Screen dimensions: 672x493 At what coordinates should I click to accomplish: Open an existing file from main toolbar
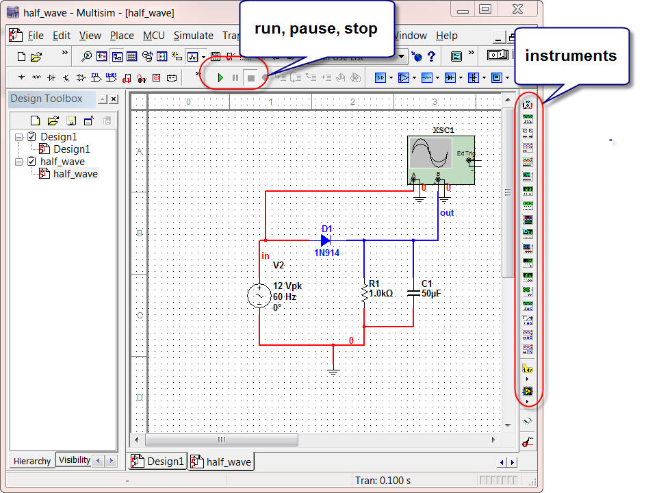(x=36, y=56)
